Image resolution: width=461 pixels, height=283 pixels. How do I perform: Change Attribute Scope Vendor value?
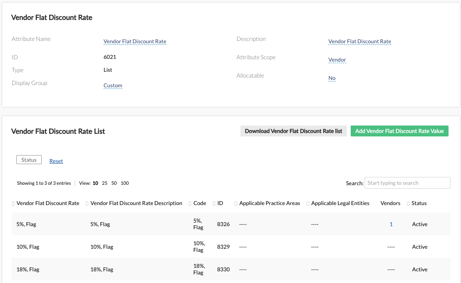point(337,60)
